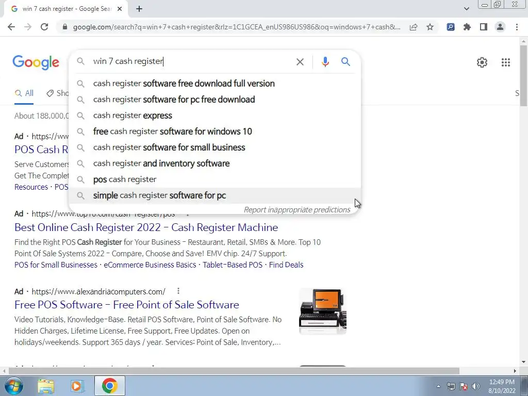Click the horizontal scrollbar right arrow

point(515,371)
